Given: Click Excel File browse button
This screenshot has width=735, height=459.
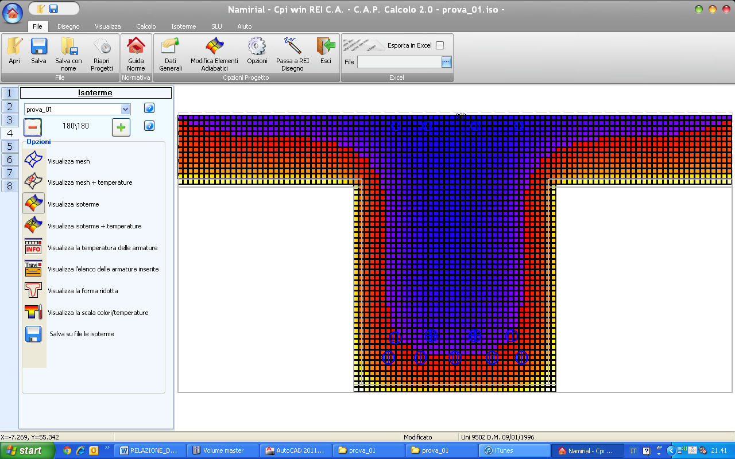Looking at the screenshot, I should pos(447,62).
